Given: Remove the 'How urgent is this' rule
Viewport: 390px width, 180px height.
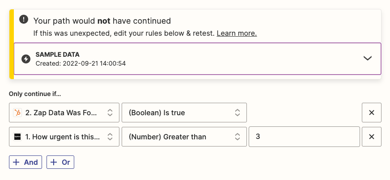Looking at the screenshot, I should coord(371,137).
